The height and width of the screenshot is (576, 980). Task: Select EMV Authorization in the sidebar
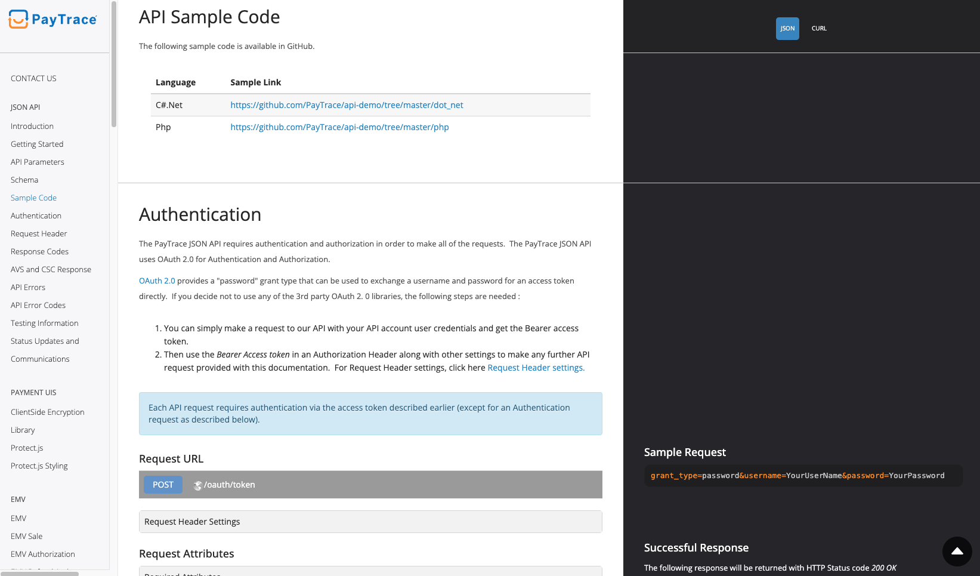click(x=42, y=554)
